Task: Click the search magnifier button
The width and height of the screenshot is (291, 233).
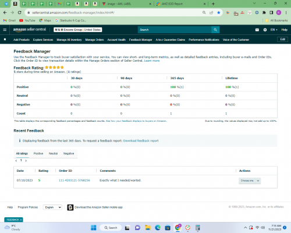Action: [215, 30]
